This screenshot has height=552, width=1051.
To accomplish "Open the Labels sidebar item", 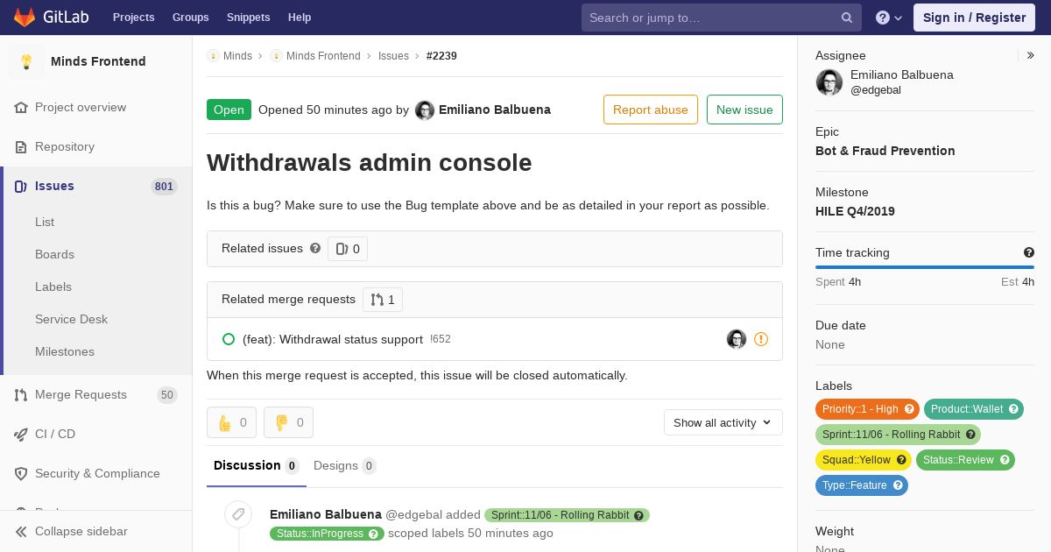I will pyautogui.click(x=53, y=287).
